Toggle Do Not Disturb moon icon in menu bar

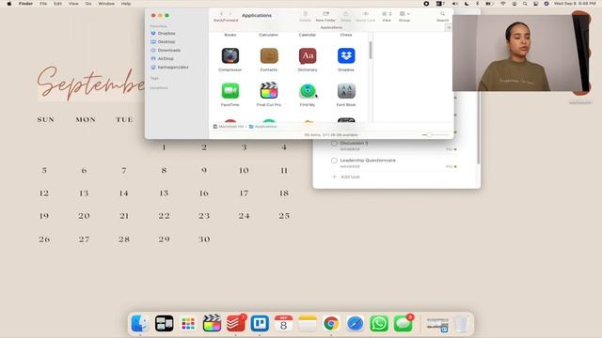(467, 4)
